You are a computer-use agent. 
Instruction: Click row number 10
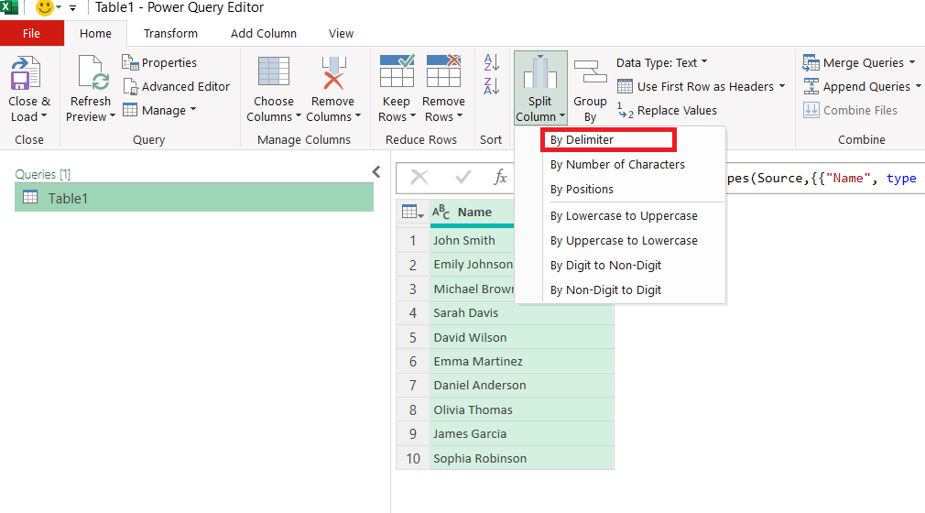tap(413, 459)
